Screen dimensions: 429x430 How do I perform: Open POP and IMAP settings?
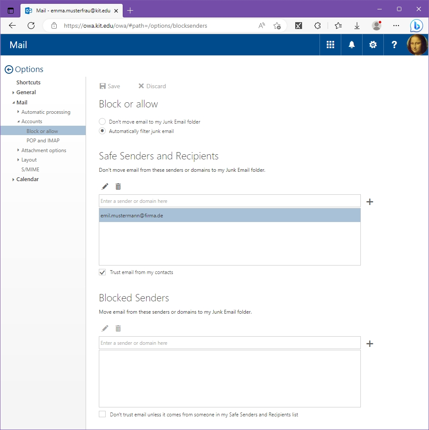pyautogui.click(x=43, y=141)
